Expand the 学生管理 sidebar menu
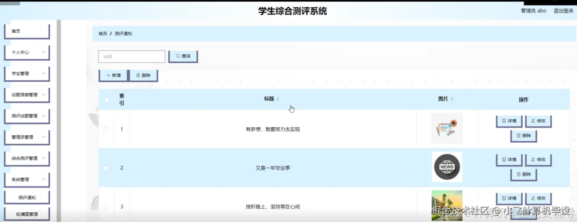The height and width of the screenshot is (223, 577). (27, 73)
